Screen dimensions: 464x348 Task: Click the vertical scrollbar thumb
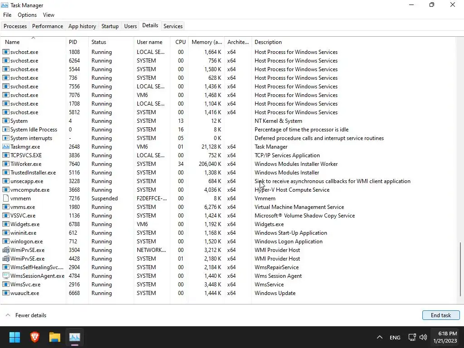(460, 269)
